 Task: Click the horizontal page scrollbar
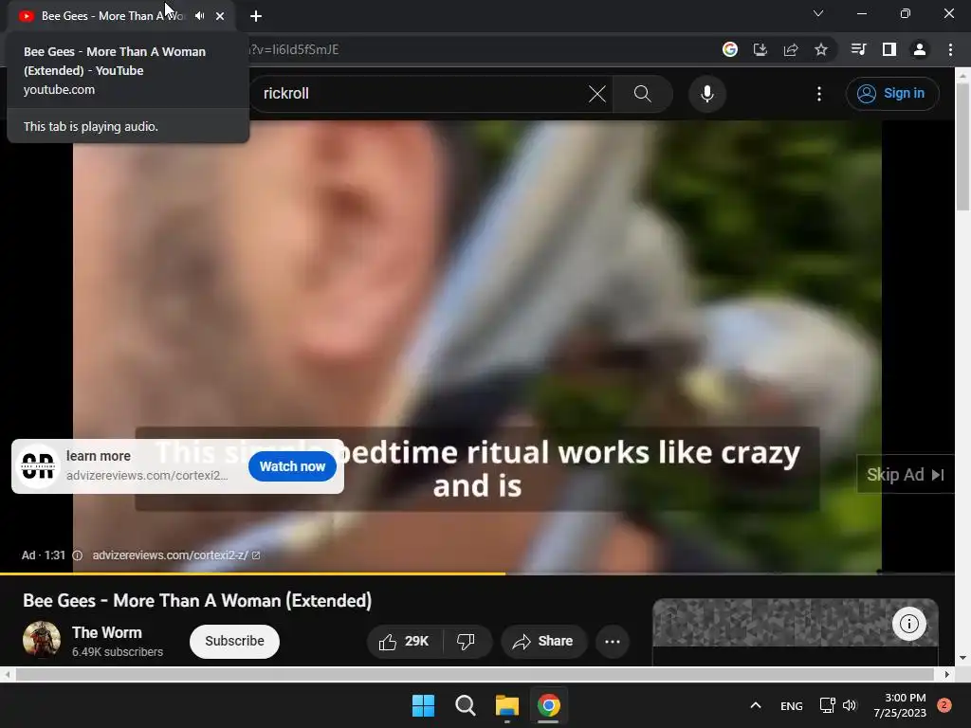tap(474, 674)
